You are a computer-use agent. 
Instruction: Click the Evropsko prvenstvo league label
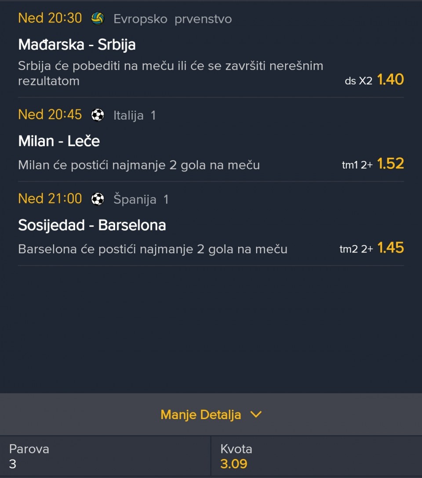click(172, 19)
